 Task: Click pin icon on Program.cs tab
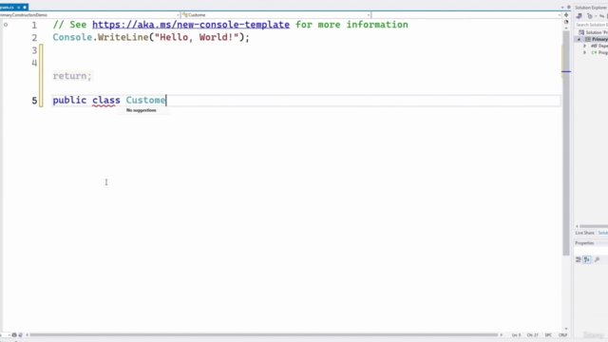point(18,7)
